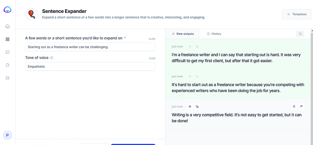
Task: Open the P user profile avatar
Action: click(x=7, y=135)
